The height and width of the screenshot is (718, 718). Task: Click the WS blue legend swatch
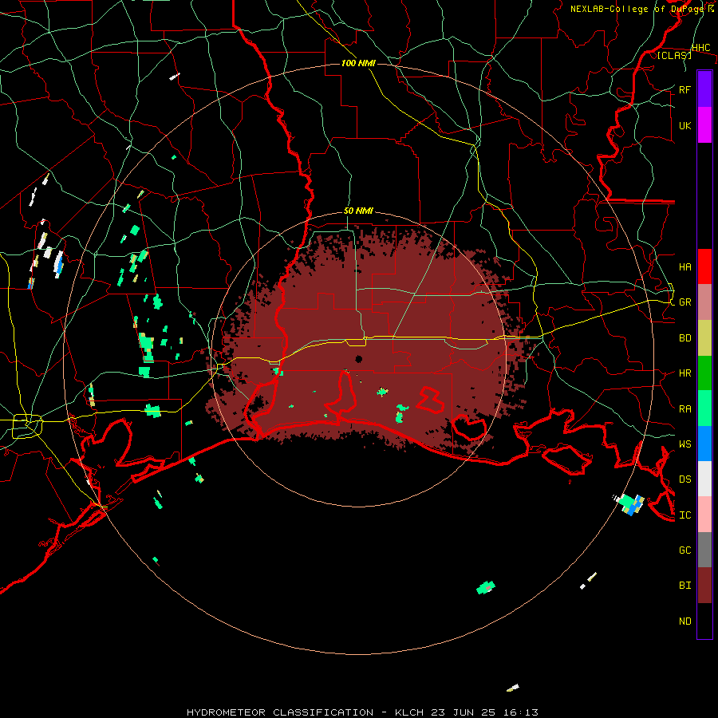pyautogui.click(x=704, y=444)
